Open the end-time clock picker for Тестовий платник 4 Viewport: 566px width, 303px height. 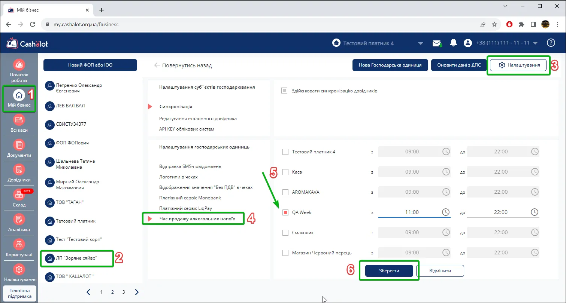click(x=535, y=151)
